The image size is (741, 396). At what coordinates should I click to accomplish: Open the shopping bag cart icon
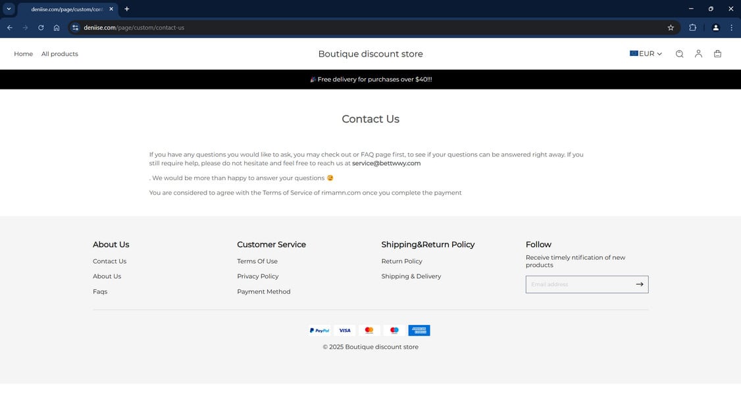pos(717,54)
